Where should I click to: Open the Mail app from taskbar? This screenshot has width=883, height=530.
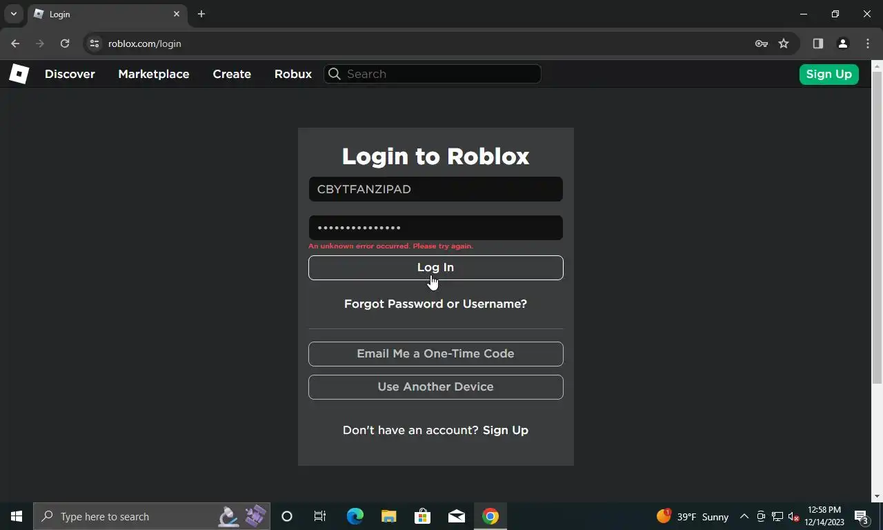tap(456, 516)
